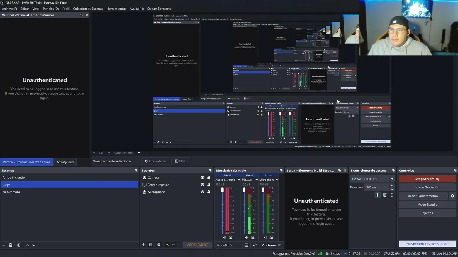Add a scene transition with the plus icon
The image size is (458, 257).
tap(377, 195)
